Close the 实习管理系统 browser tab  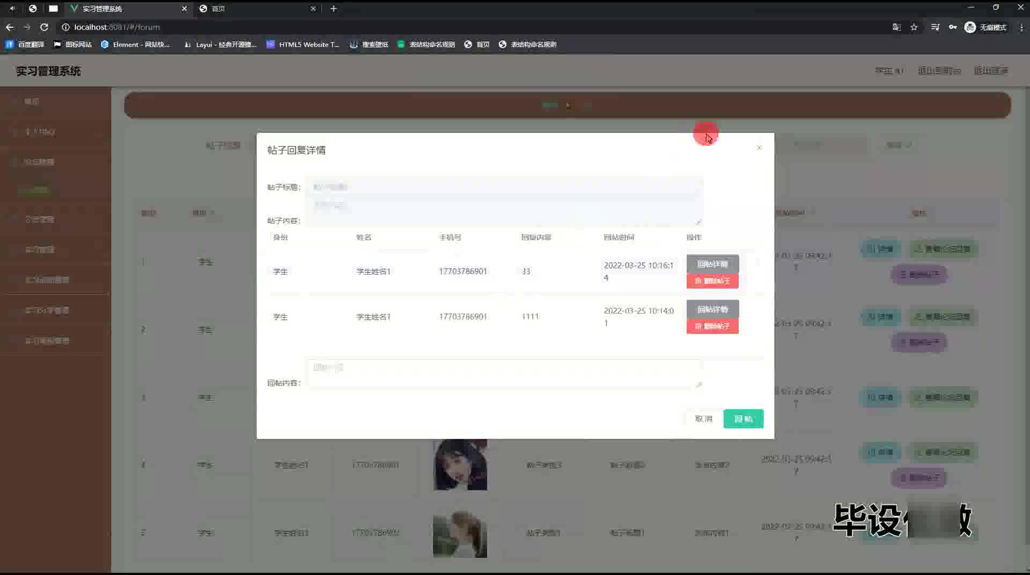click(185, 9)
